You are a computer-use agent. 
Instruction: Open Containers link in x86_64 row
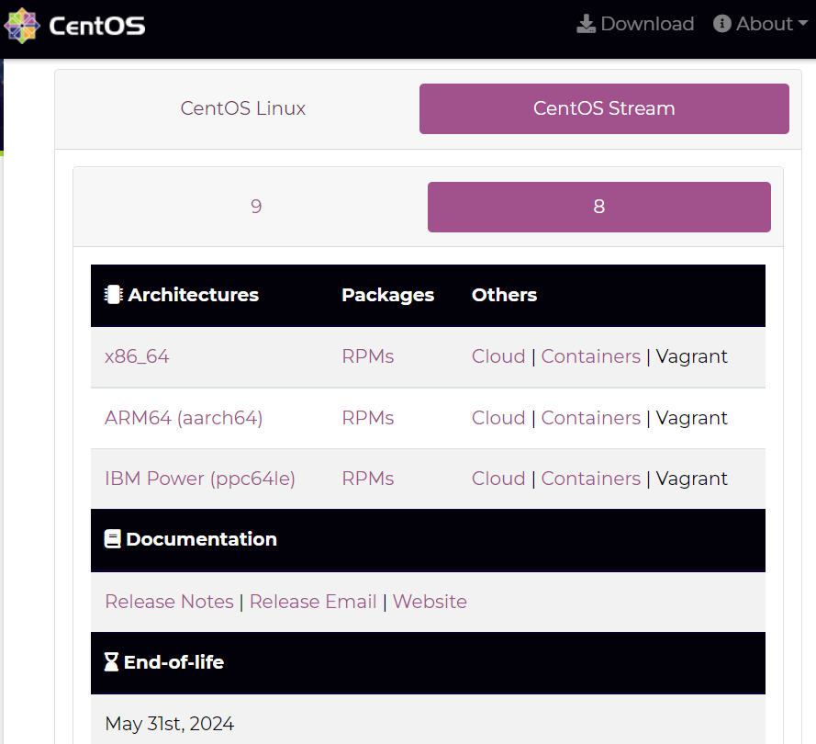[591, 356]
